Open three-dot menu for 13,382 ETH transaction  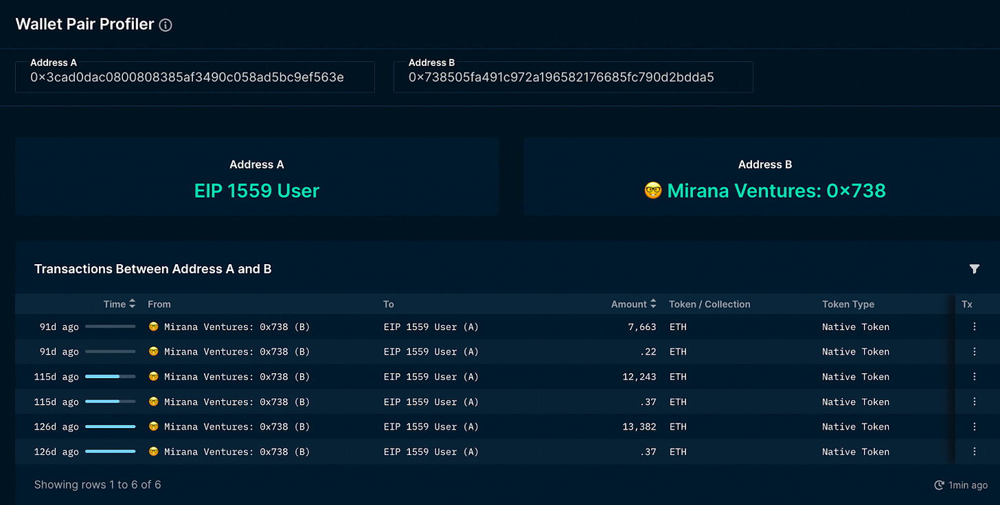tap(974, 427)
